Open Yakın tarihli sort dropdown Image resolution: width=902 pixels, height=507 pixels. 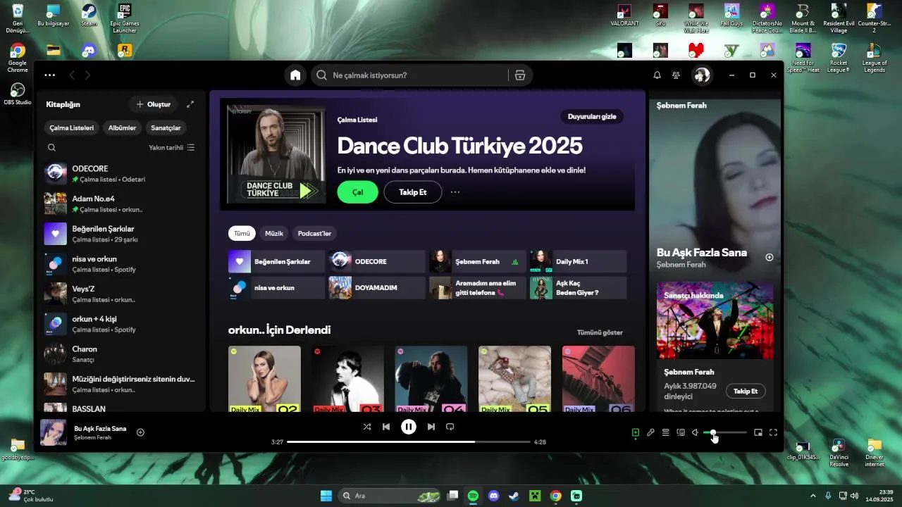point(171,148)
